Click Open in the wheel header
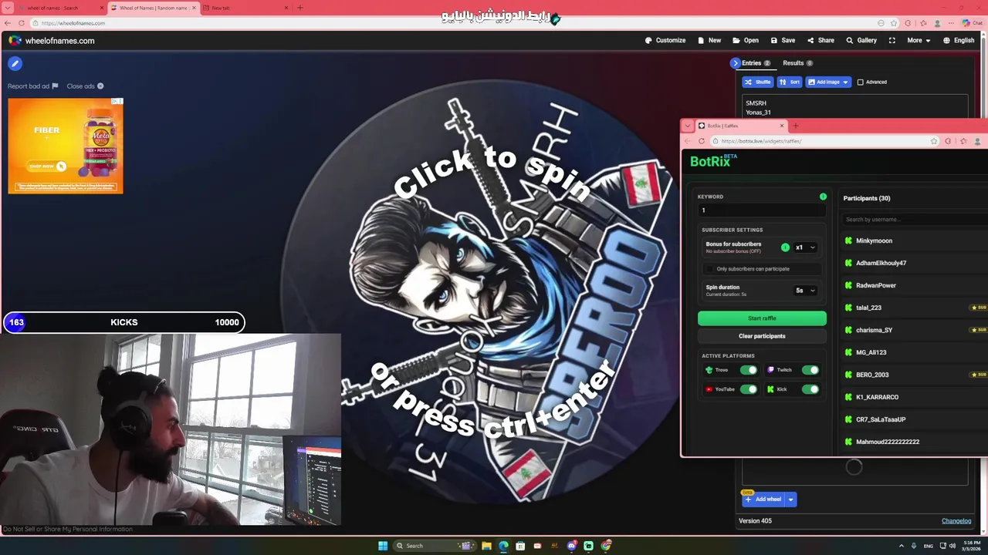 pyautogui.click(x=746, y=40)
